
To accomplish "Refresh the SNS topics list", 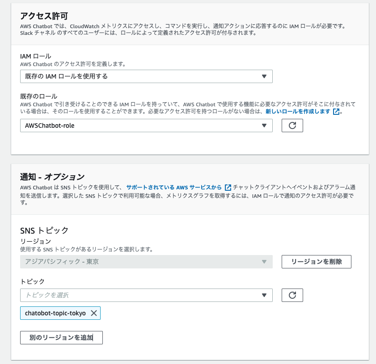I will [292, 295].
